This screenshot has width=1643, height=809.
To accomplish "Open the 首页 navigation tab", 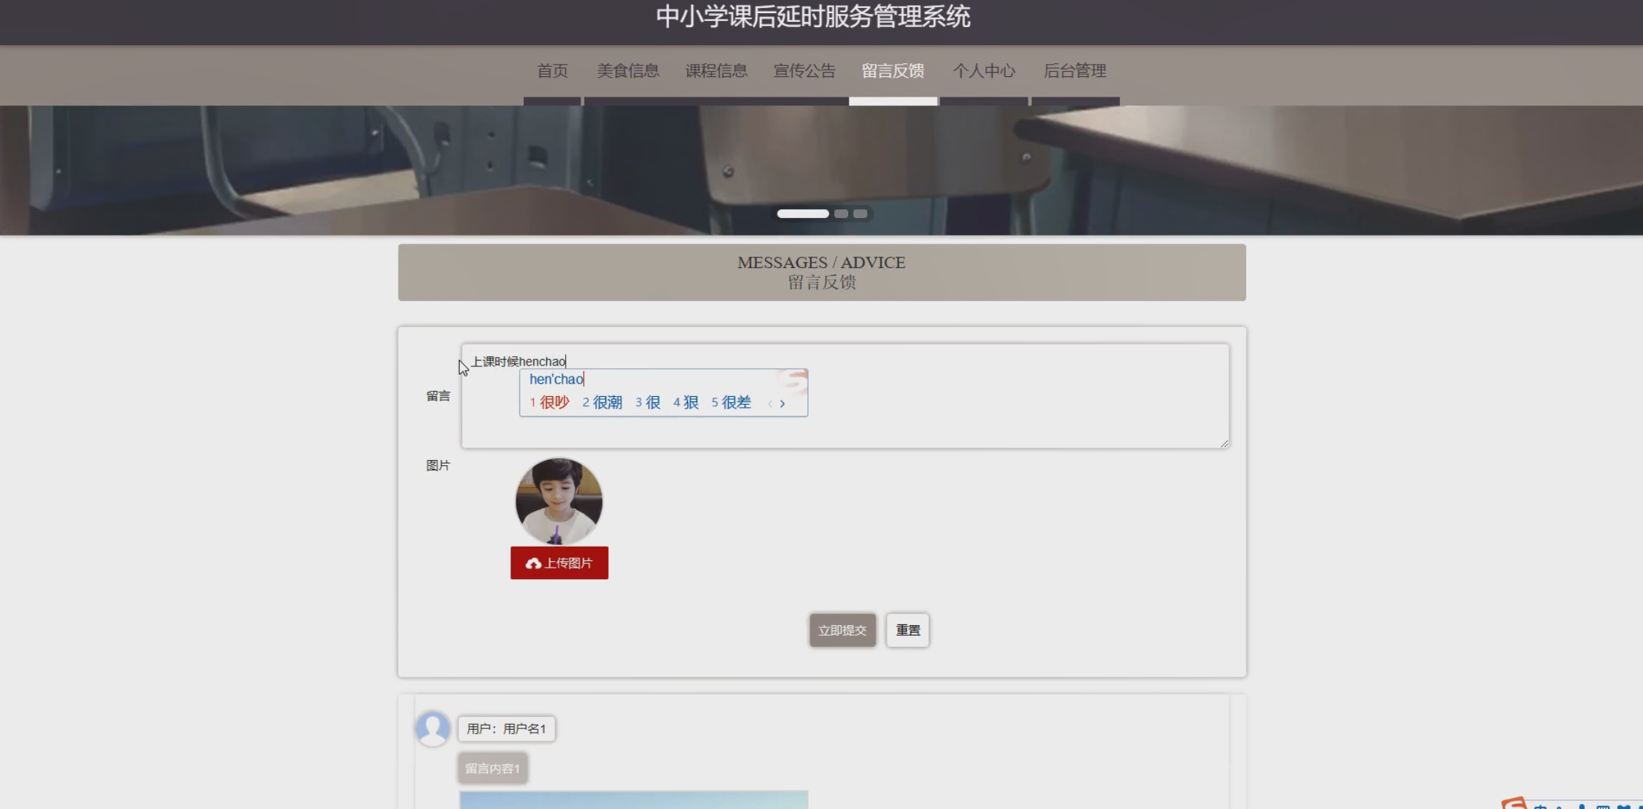I will [x=552, y=71].
